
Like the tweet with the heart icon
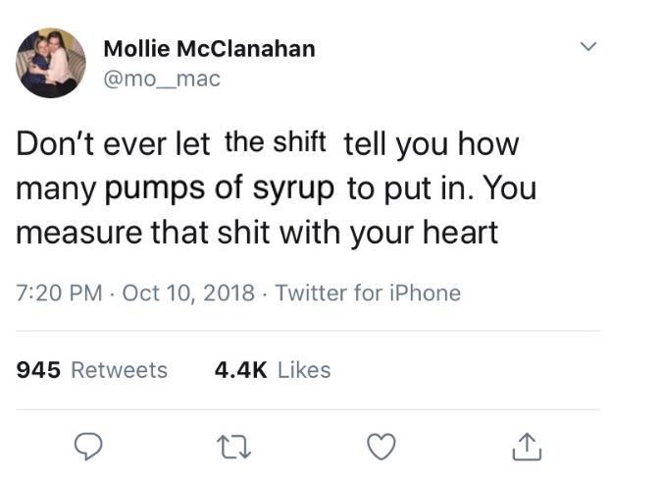tap(381, 447)
